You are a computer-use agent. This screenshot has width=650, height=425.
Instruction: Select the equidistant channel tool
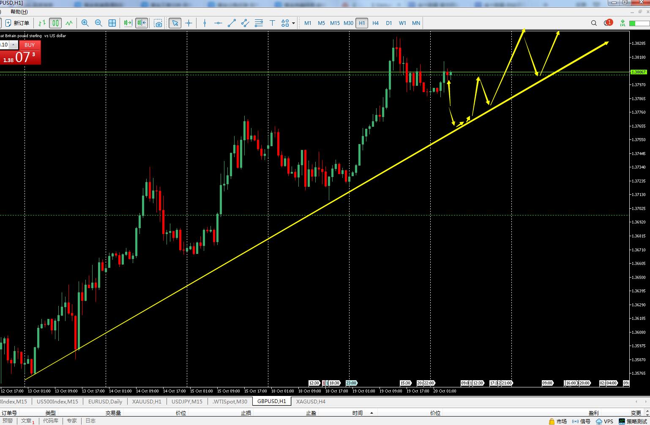(x=245, y=23)
